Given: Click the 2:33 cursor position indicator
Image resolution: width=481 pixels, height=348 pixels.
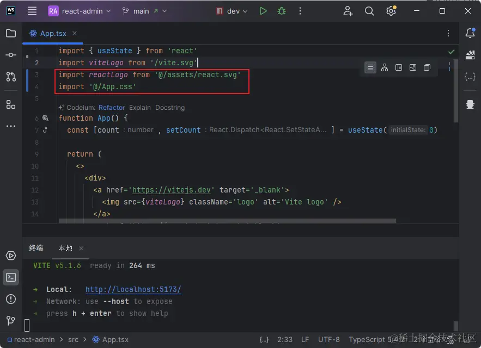Looking at the screenshot, I should [285, 339].
